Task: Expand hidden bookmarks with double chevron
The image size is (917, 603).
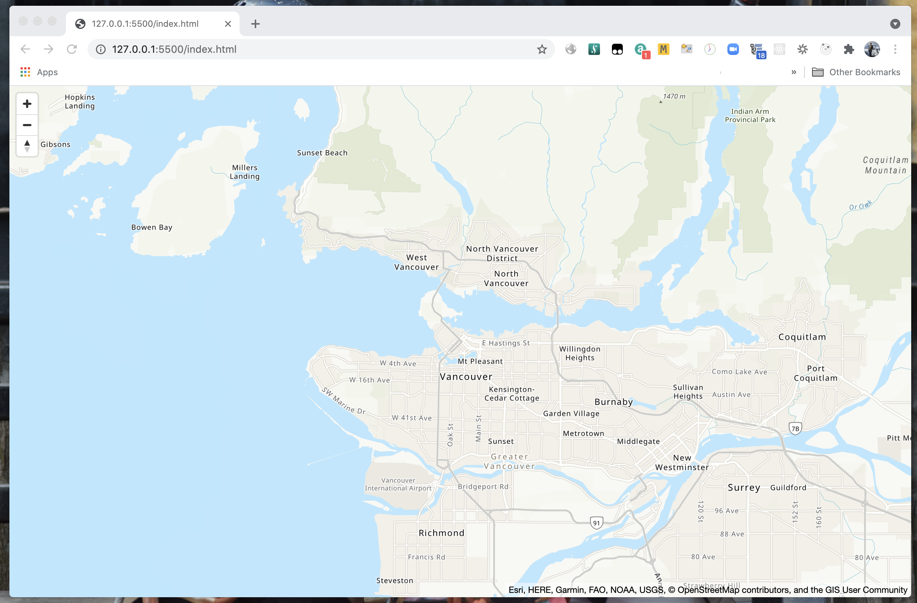Action: (794, 72)
